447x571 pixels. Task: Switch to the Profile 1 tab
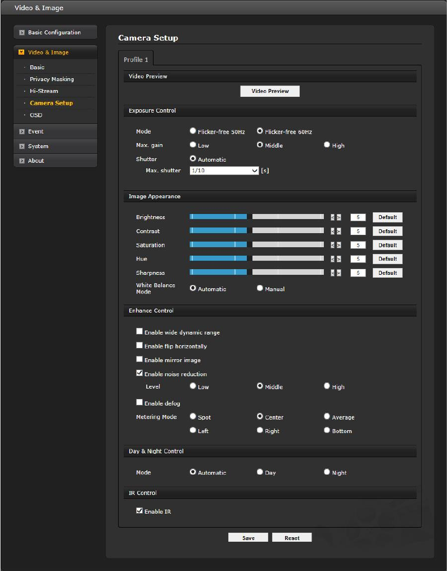pyautogui.click(x=136, y=59)
